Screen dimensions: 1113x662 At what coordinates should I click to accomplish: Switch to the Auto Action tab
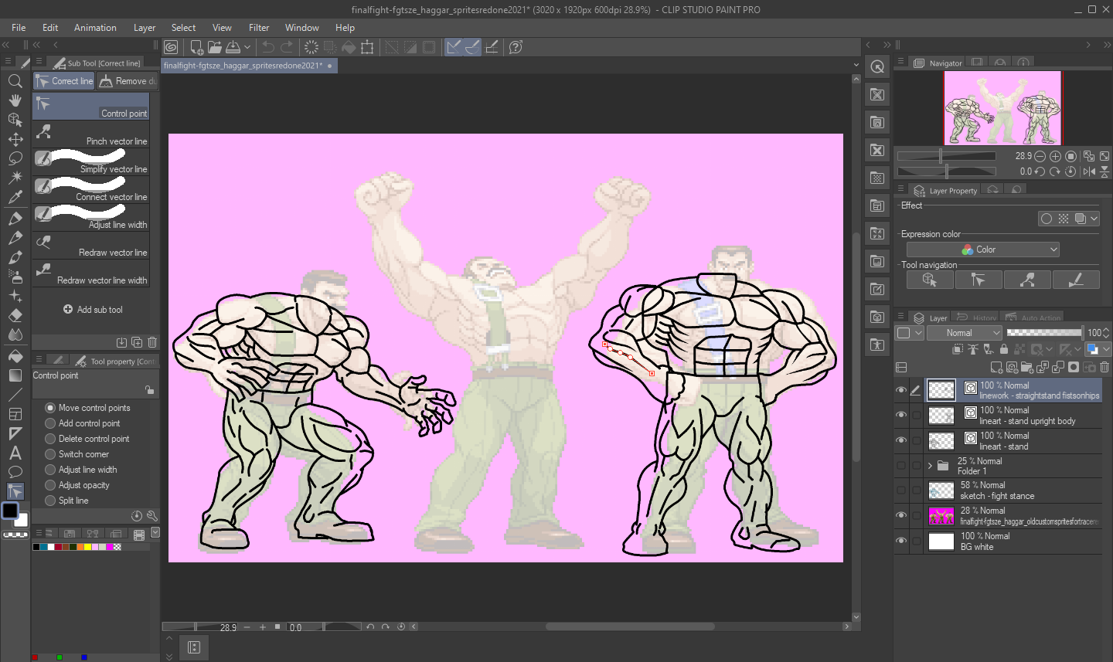point(1033,317)
